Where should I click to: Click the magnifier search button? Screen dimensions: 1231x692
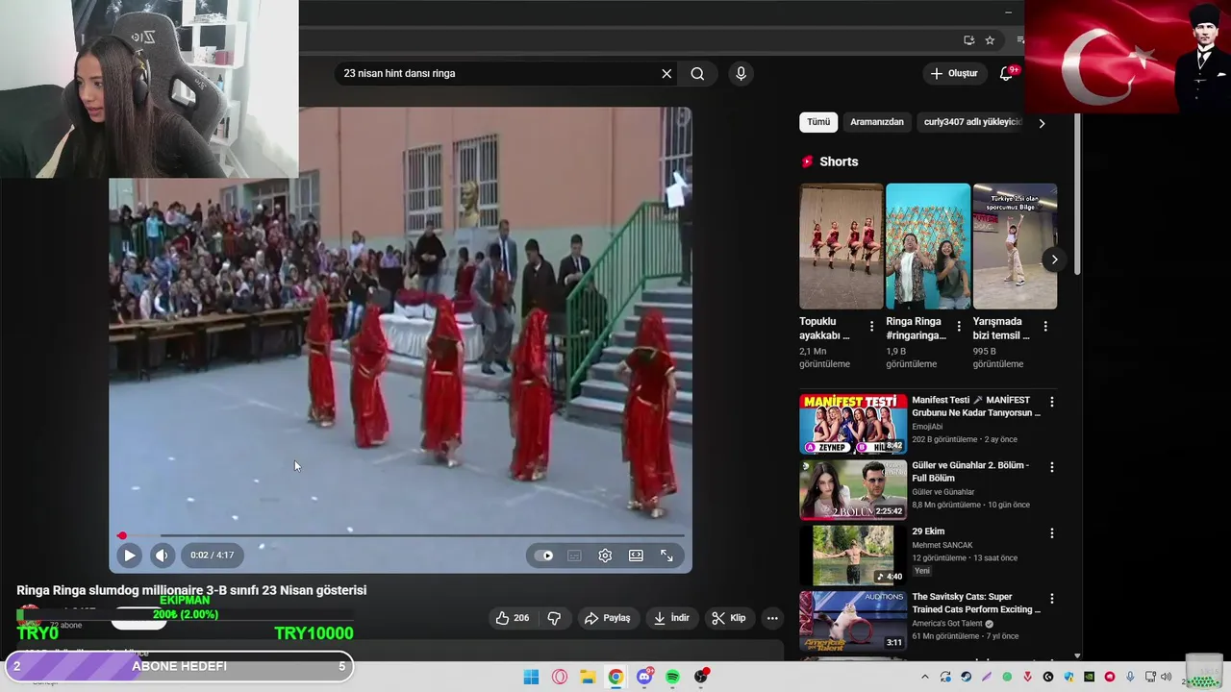tap(697, 73)
